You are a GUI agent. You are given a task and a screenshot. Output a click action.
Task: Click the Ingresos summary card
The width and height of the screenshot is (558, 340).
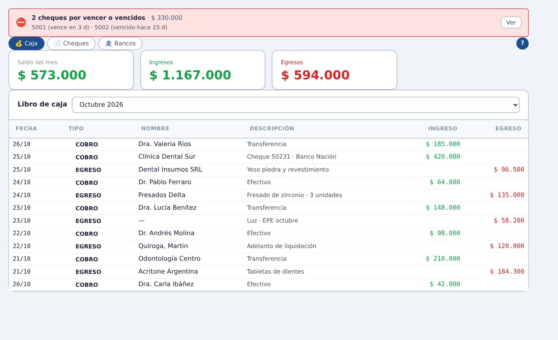pyautogui.click(x=203, y=70)
